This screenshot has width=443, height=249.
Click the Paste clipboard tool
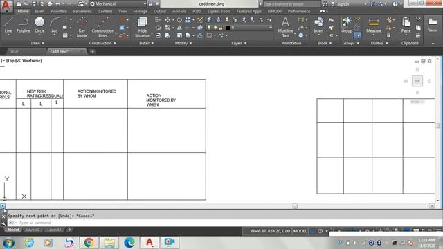(x=406, y=25)
